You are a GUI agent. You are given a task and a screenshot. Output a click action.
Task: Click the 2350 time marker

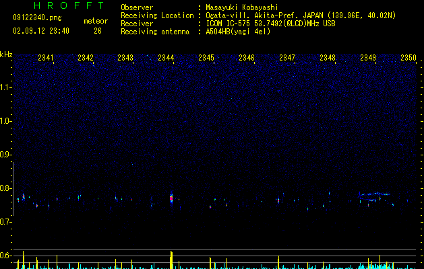coord(408,58)
